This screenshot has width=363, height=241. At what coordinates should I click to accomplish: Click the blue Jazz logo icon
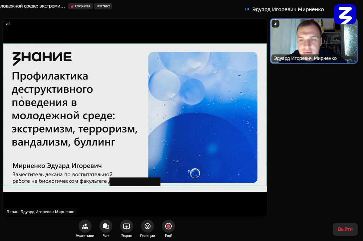[345, 14]
